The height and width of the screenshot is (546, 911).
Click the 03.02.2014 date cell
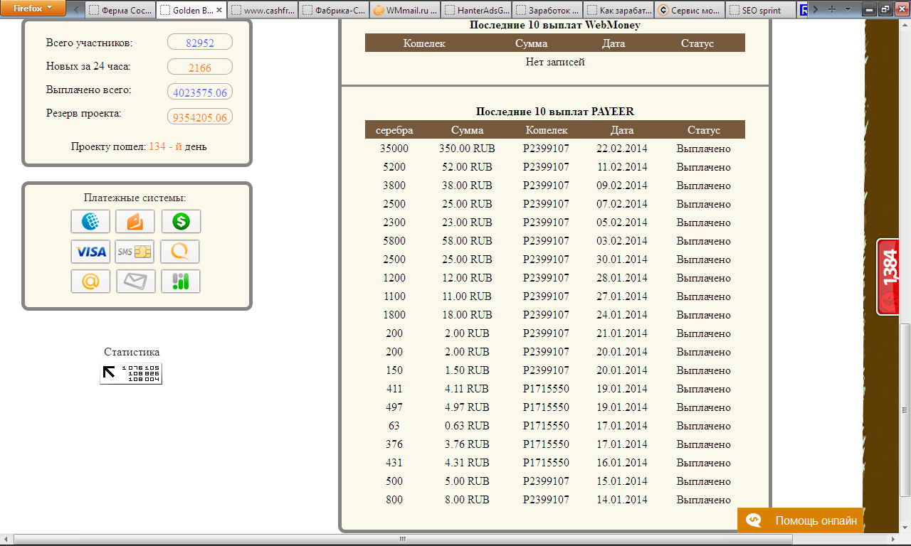point(622,241)
